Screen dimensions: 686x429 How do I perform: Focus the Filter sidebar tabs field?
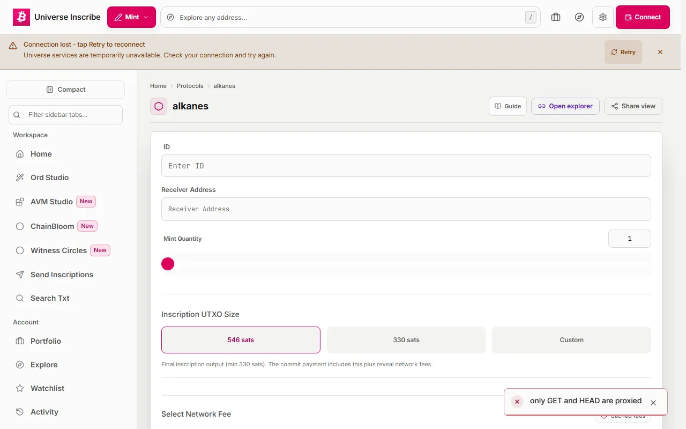[65, 115]
